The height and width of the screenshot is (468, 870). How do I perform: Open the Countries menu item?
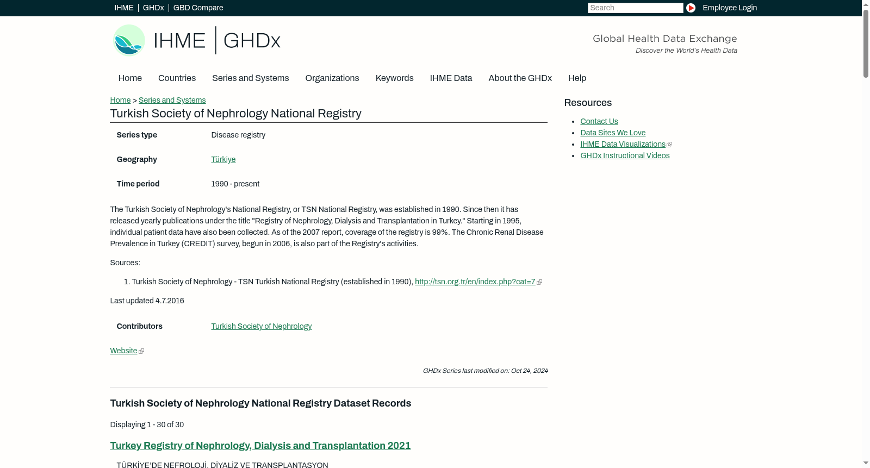[x=177, y=78]
